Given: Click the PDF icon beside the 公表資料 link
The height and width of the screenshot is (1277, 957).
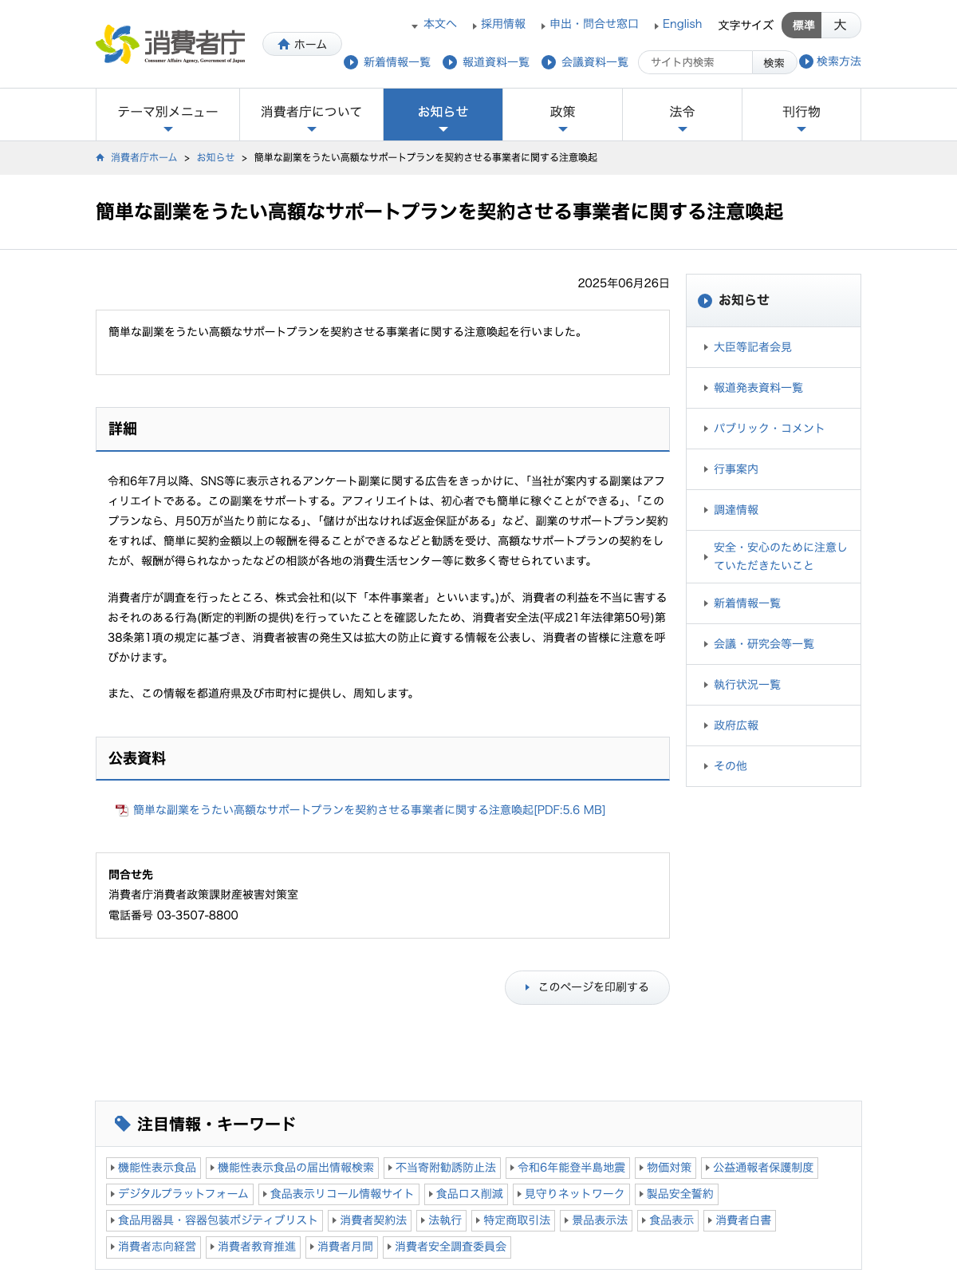Looking at the screenshot, I should click(x=121, y=810).
